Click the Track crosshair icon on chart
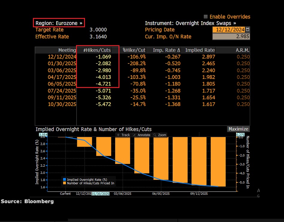Viewport: 284px width, 222px height. (x=119, y=135)
